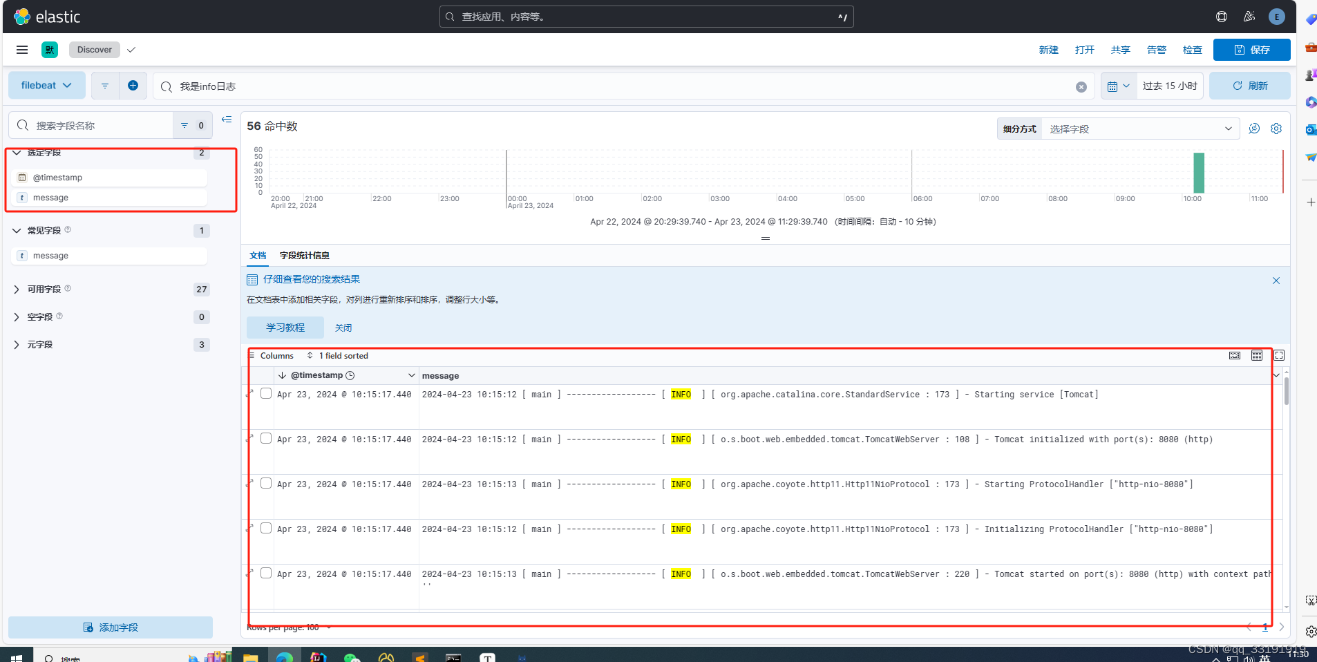Filter fields by type icon
The width and height of the screenshot is (1317, 662).
tap(192, 126)
